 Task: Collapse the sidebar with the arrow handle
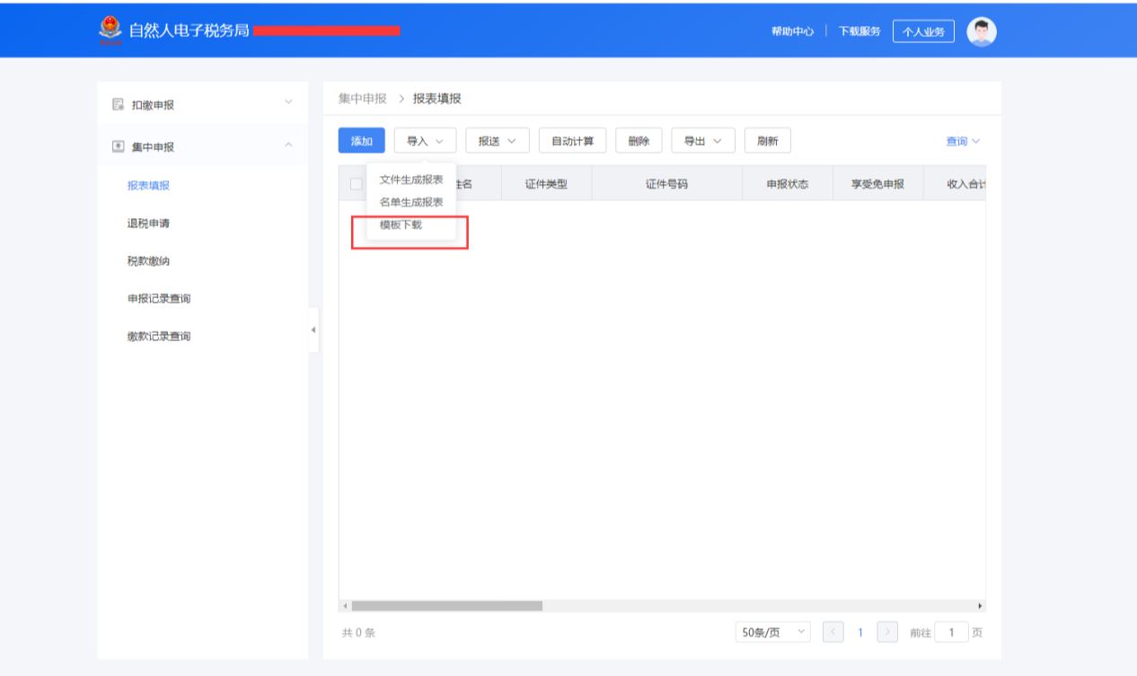313,330
